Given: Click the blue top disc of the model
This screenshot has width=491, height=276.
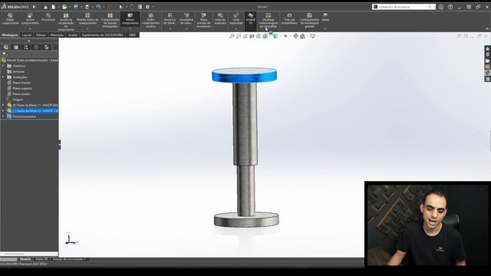Looking at the screenshot, I should coord(244,75).
